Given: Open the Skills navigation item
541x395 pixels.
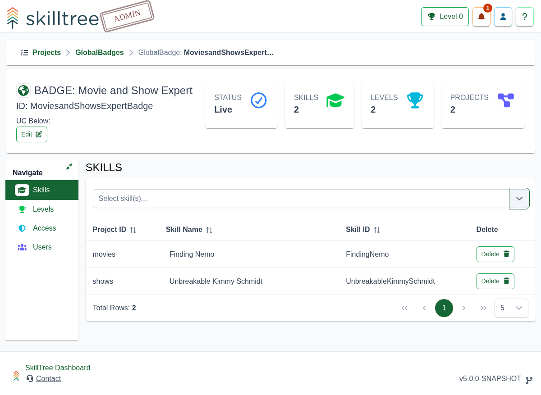Looking at the screenshot, I should 42,190.
